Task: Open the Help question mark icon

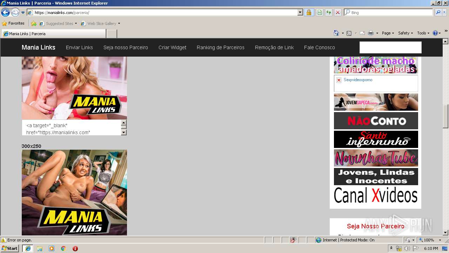Action: pyautogui.click(x=435, y=33)
